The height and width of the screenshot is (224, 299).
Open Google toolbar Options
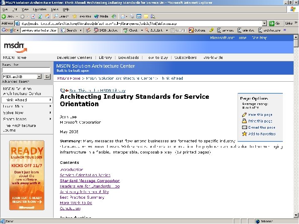click(197, 30)
